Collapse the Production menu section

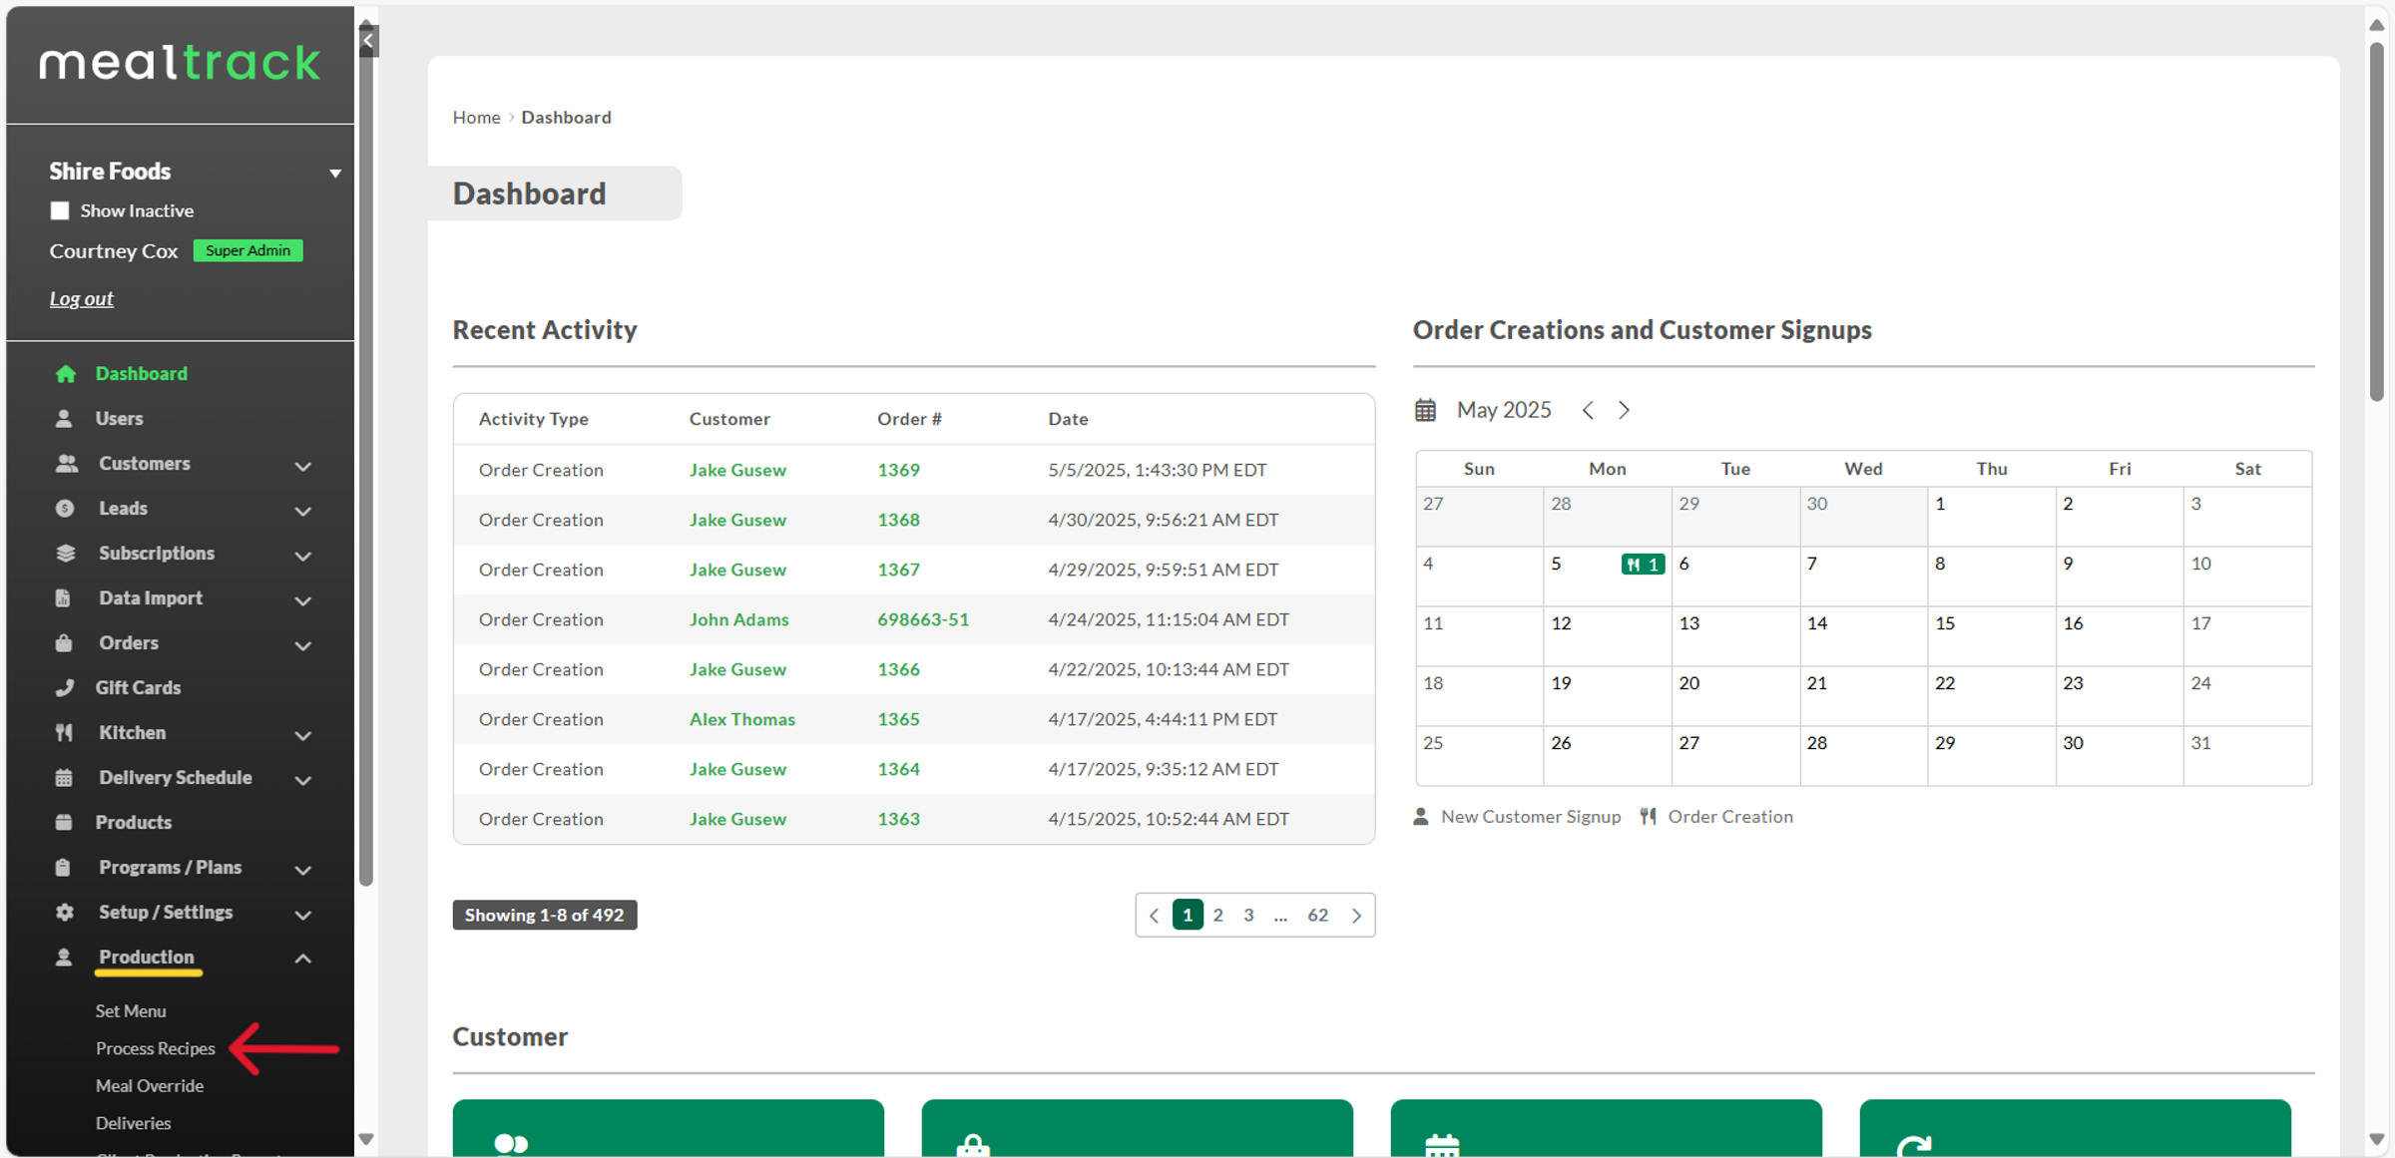pyautogui.click(x=303, y=959)
